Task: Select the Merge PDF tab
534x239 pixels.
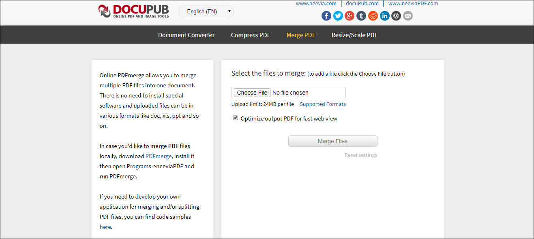Action: pos(301,35)
